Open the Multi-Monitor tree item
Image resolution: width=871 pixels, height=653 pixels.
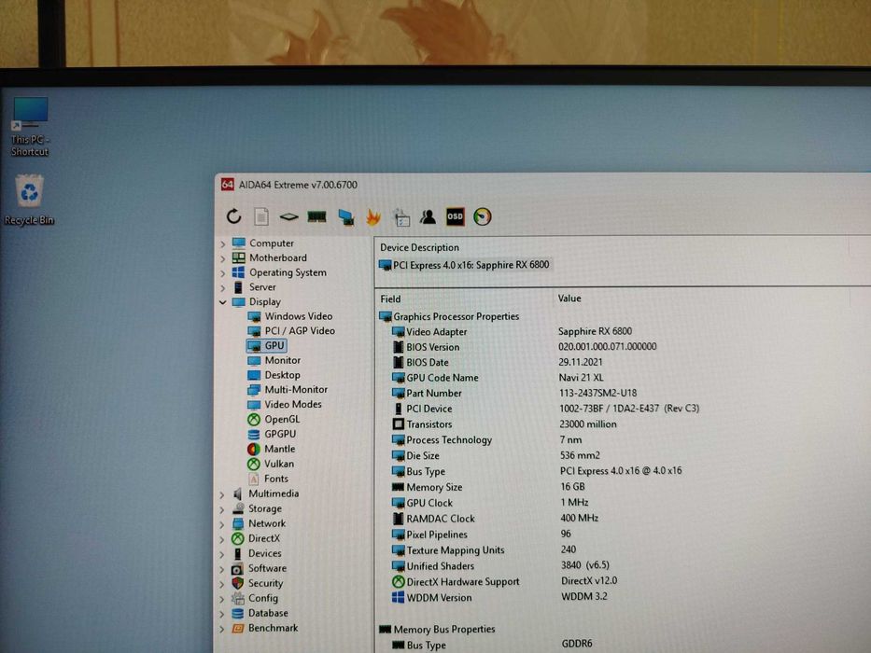[x=288, y=389]
